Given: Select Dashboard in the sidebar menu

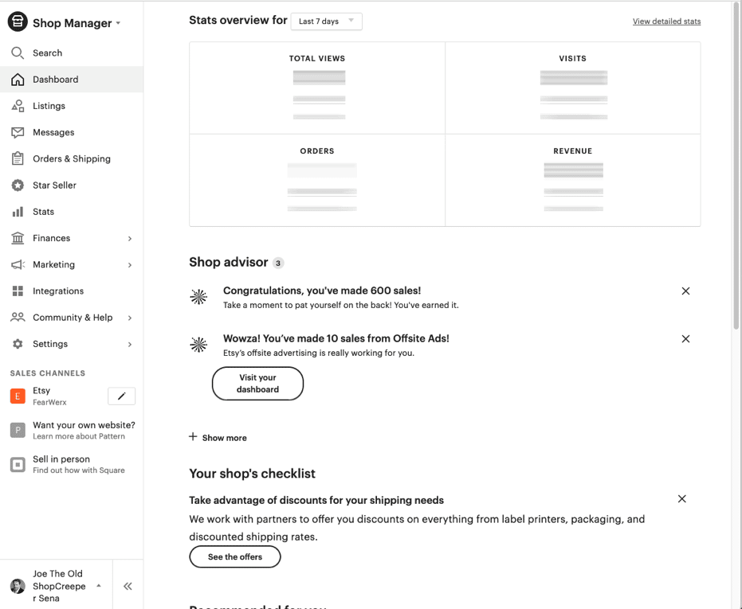Looking at the screenshot, I should click(56, 80).
